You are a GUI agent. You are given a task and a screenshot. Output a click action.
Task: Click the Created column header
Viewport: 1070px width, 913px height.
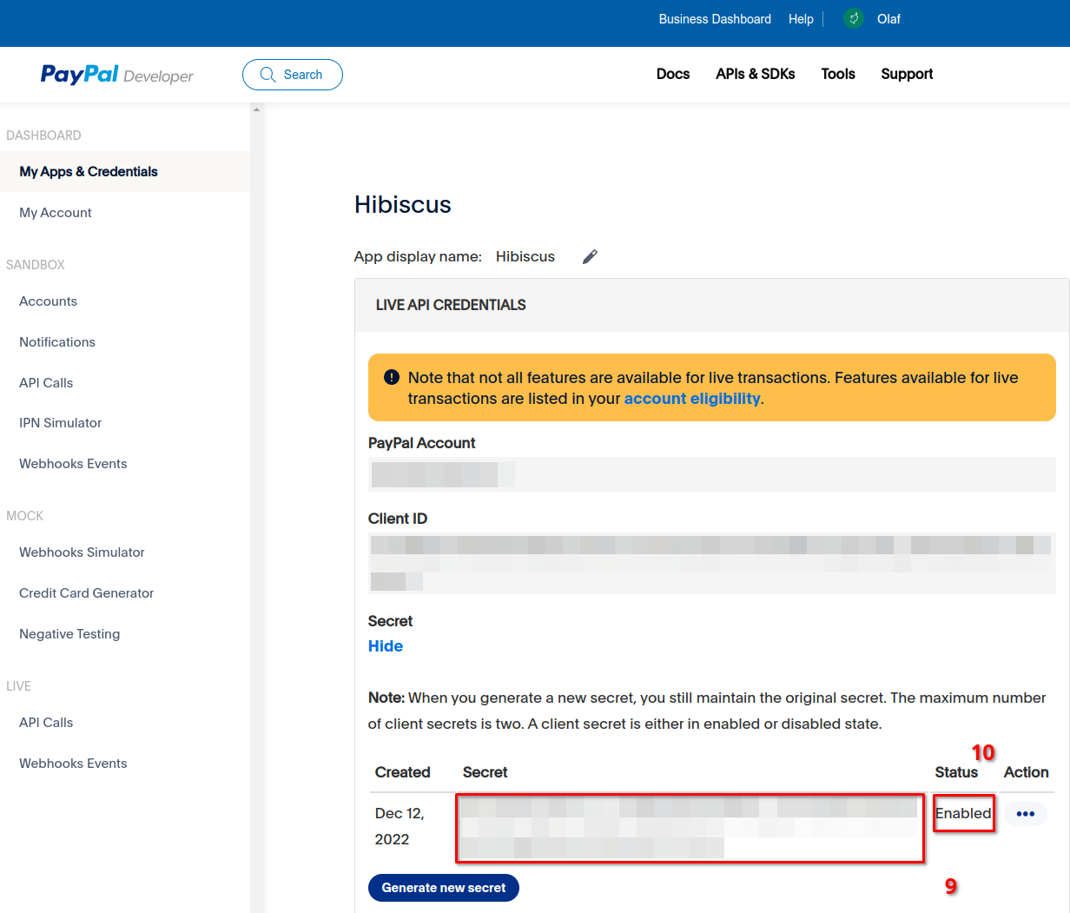pyautogui.click(x=403, y=772)
